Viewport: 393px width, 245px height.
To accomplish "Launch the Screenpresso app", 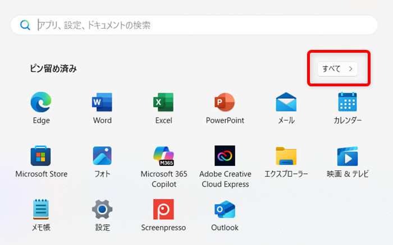I will [x=163, y=209].
